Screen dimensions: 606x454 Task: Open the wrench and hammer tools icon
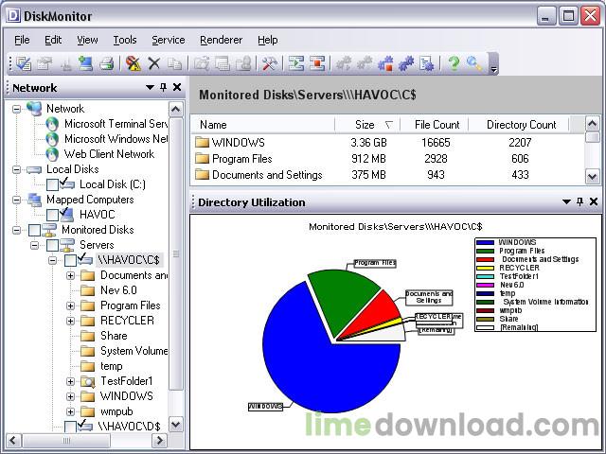[x=269, y=63]
